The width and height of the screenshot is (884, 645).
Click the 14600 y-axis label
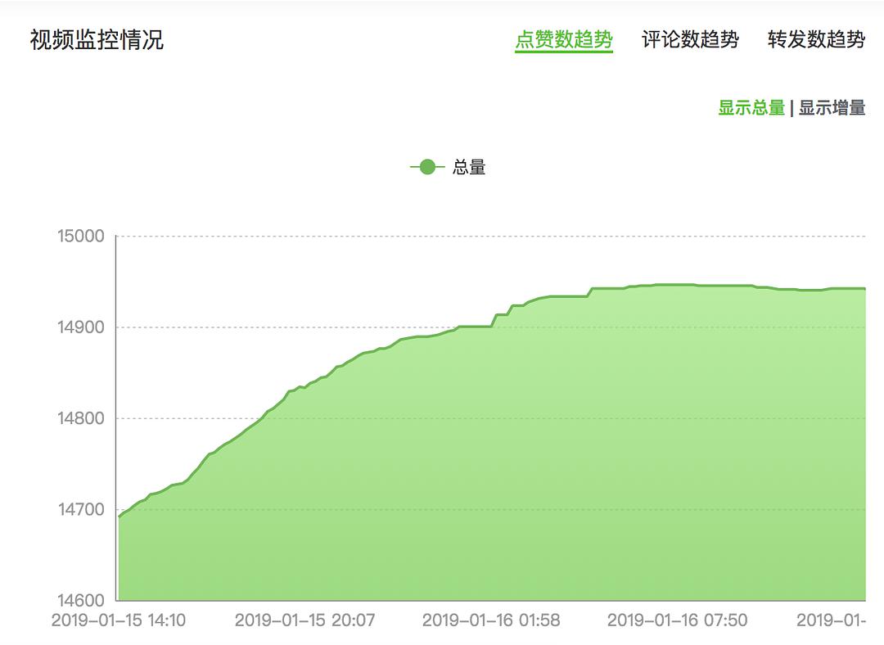(x=81, y=601)
